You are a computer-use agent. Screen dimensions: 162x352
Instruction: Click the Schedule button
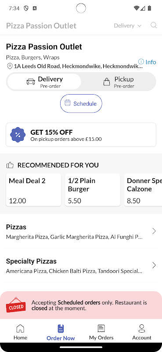[81, 103]
